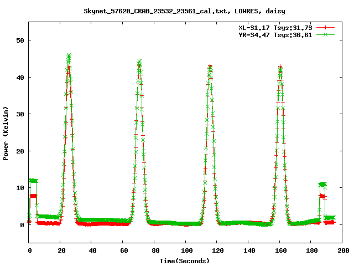
Task: Click the y-axis tick label '50'
Action: click(x=20, y=40)
